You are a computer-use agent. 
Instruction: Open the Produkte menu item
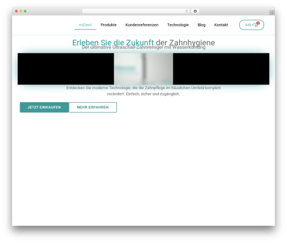pos(108,25)
